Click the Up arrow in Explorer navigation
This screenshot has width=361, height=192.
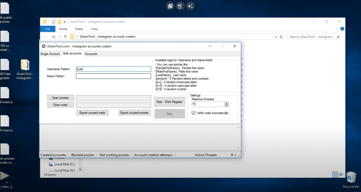point(65,37)
